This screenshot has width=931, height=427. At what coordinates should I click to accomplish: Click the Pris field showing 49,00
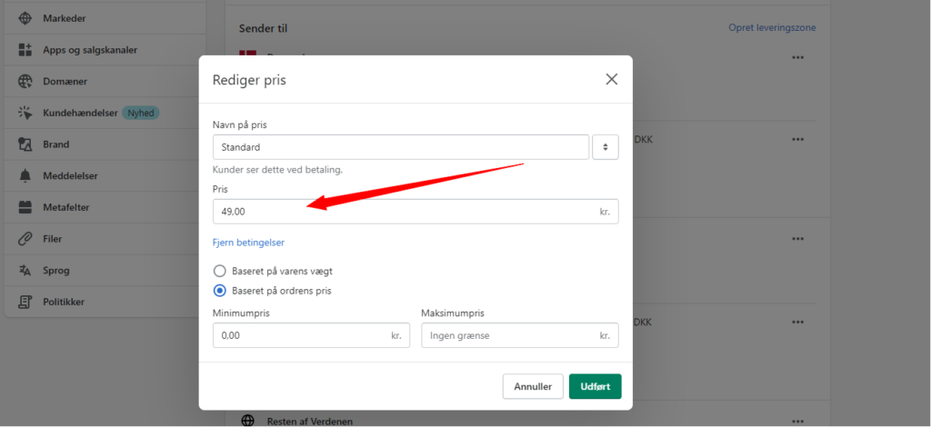415,211
